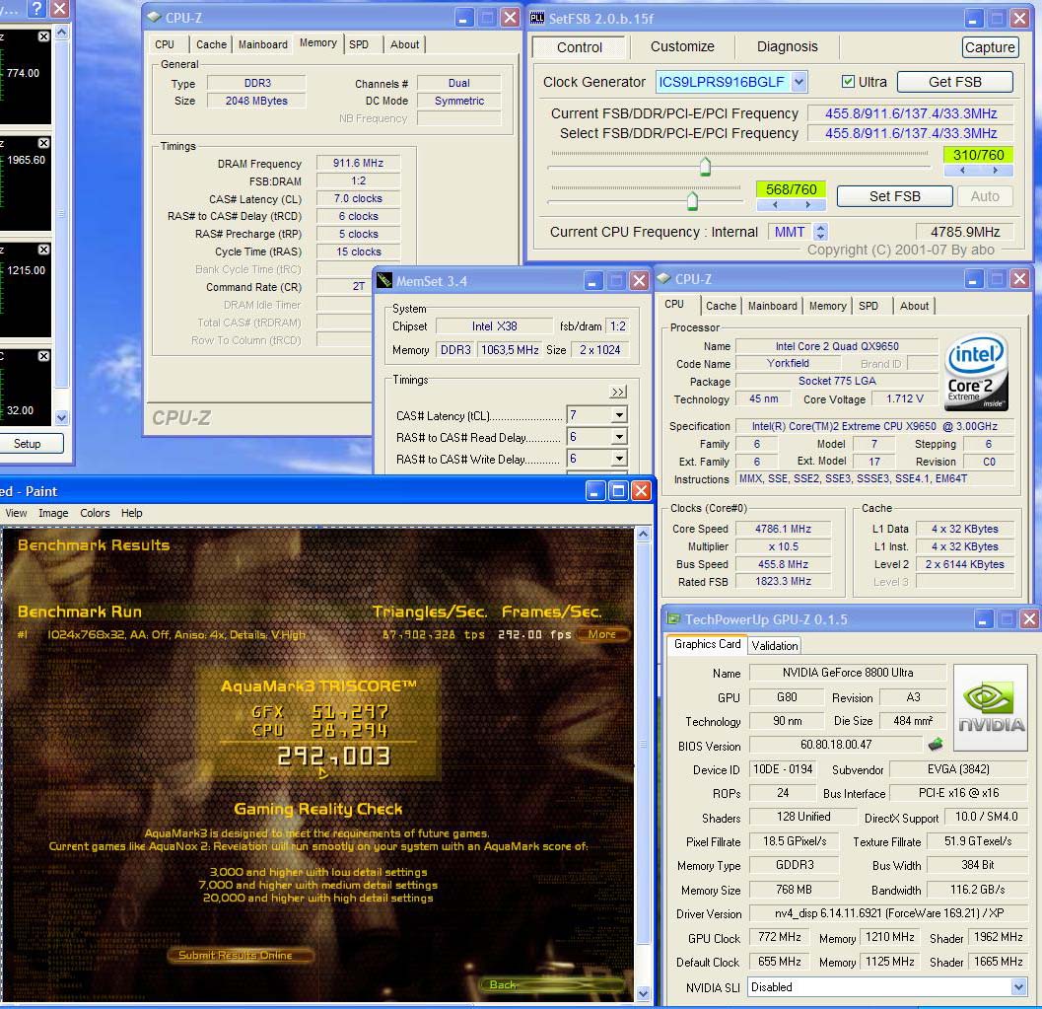Click the MemSet title bar icon
Image resolution: width=1042 pixels, height=1009 pixels.
click(384, 280)
